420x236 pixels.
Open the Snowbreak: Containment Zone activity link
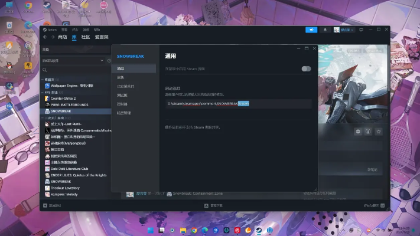point(198,194)
